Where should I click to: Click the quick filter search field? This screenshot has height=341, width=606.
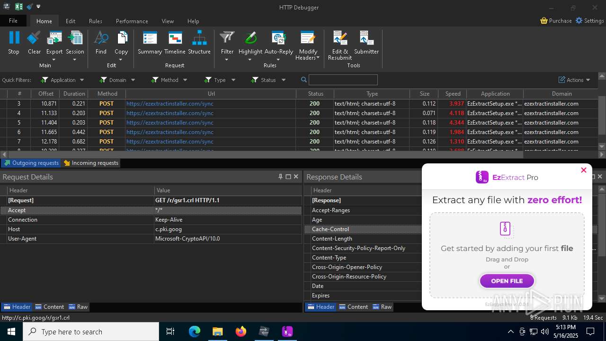(x=343, y=80)
